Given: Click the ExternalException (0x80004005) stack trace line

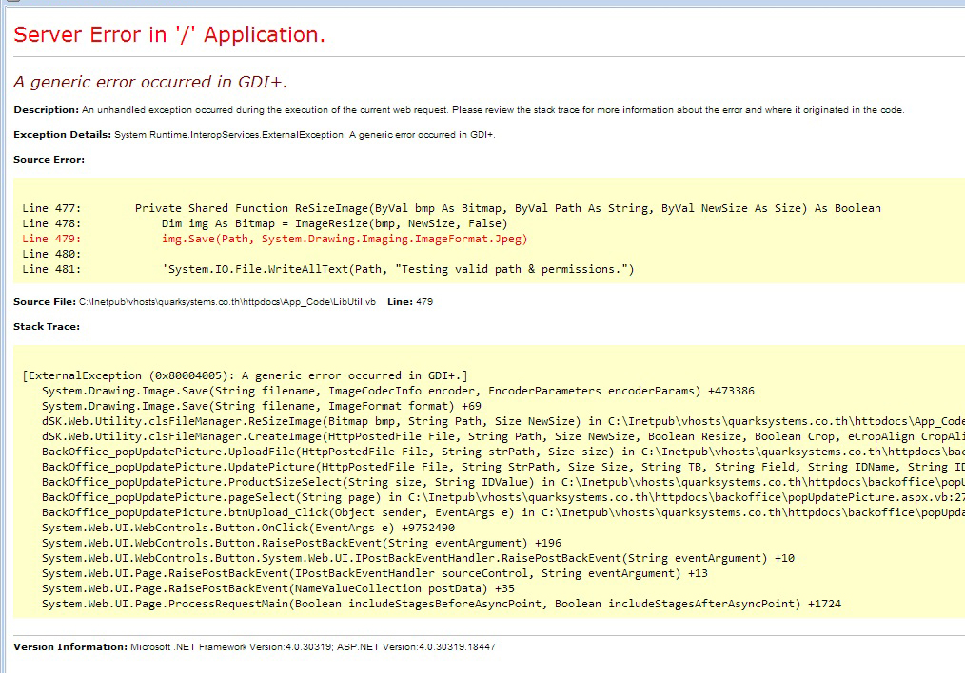Looking at the screenshot, I should pyautogui.click(x=245, y=375).
